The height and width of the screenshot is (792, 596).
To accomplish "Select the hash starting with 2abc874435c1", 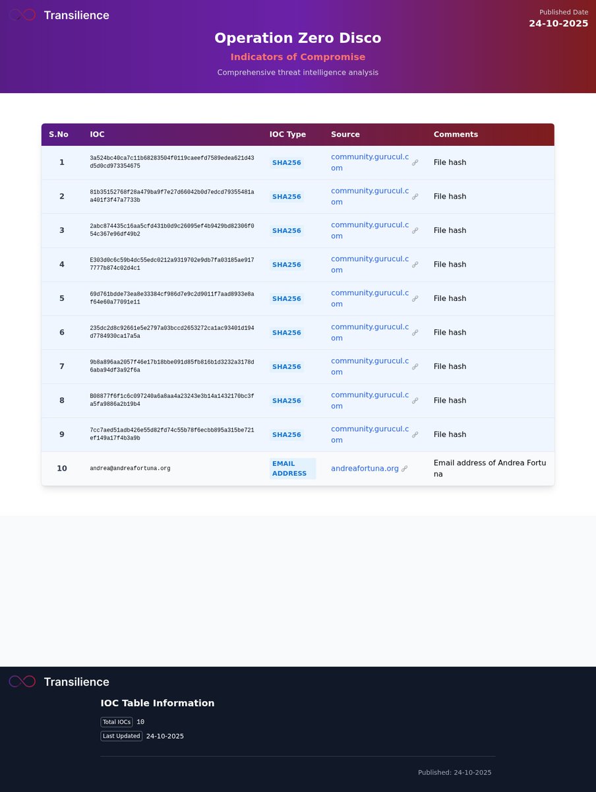I will pyautogui.click(x=172, y=230).
